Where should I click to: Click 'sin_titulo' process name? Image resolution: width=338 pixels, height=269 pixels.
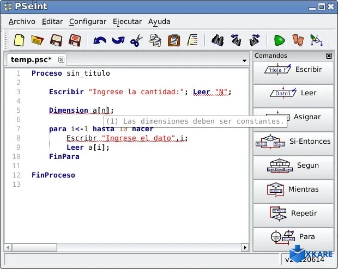tap(88, 74)
